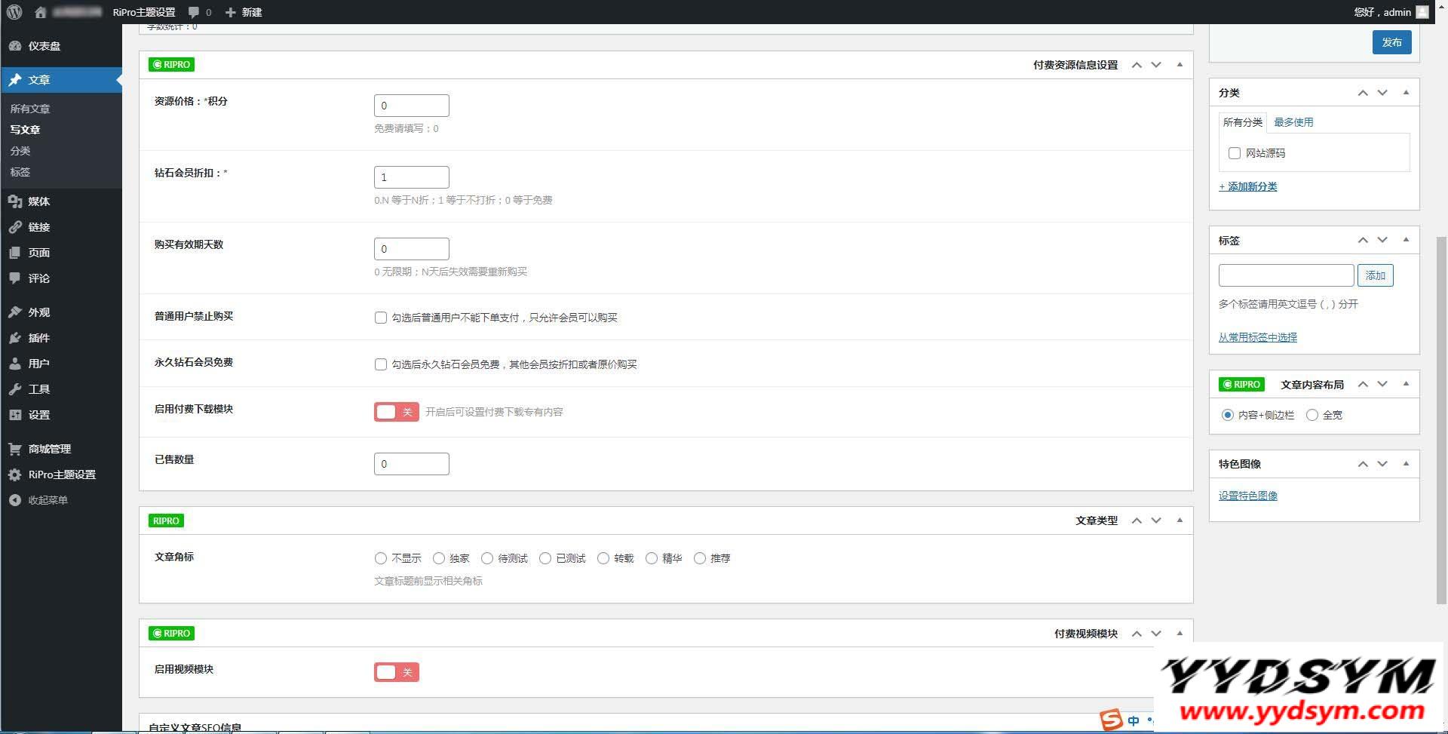Collapse sidebar with 收起菜单
The image size is (1448, 734).
pyautogui.click(x=48, y=500)
